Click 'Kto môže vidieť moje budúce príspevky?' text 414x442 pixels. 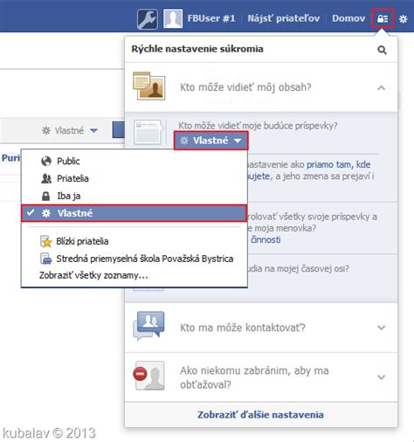pyautogui.click(x=258, y=126)
